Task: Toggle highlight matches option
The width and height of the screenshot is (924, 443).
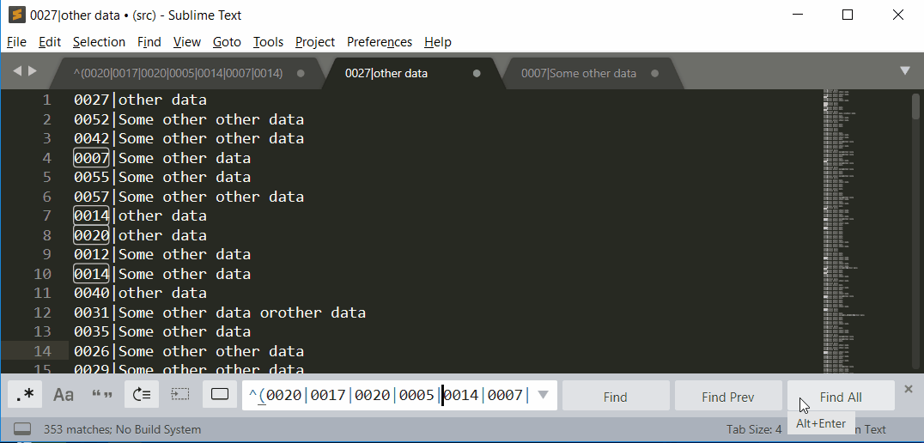Action: [x=220, y=395]
